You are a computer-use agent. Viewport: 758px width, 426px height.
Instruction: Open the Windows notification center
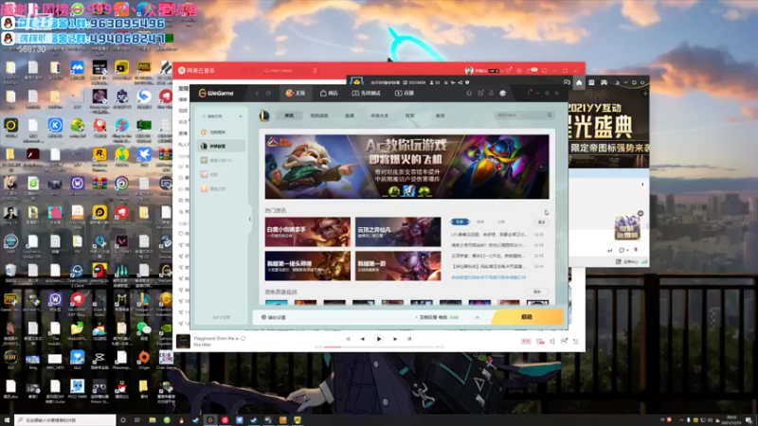click(749, 420)
